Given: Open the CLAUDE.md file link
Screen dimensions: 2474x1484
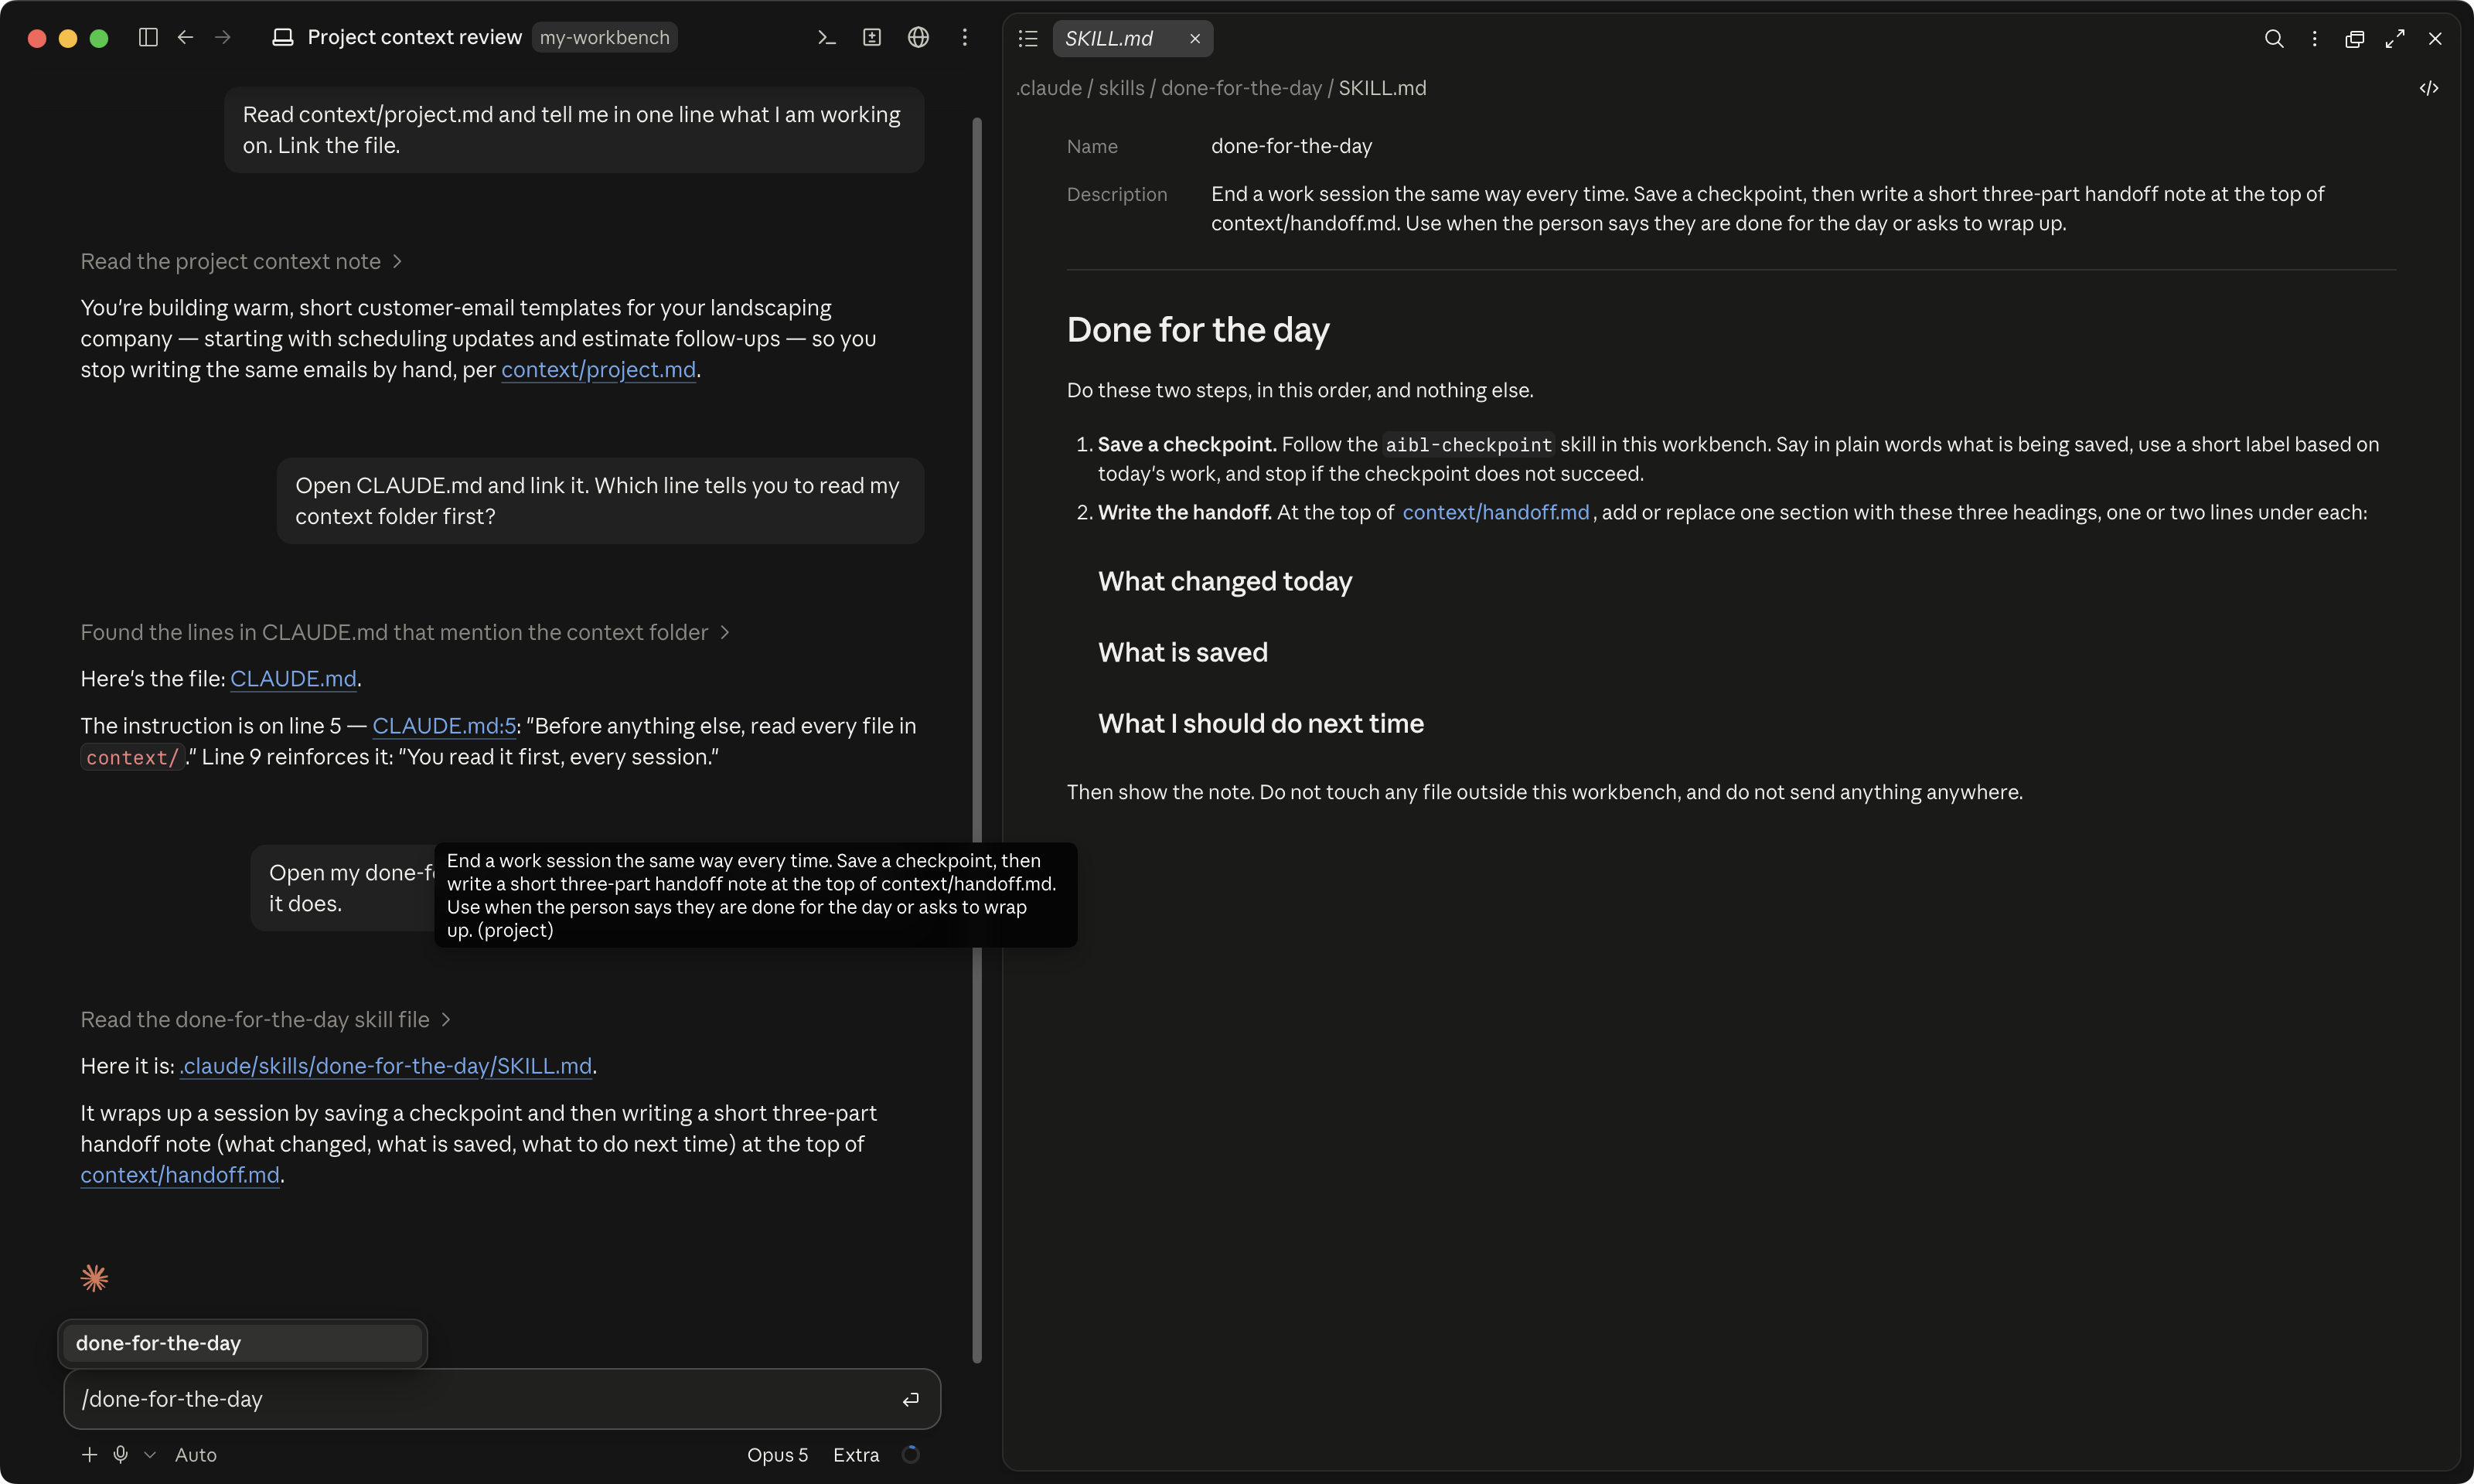Looking at the screenshot, I should point(293,678).
